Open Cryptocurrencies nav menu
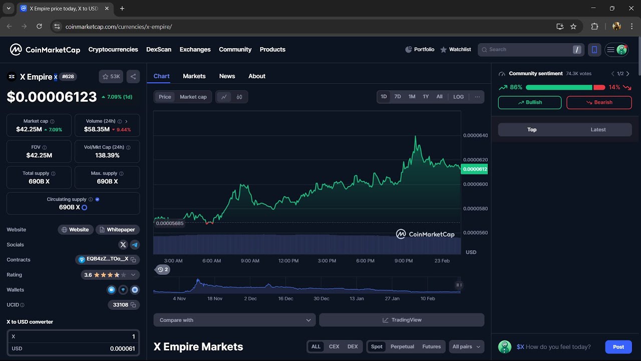The height and width of the screenshot is (361, 641). (x=113, y=50)
